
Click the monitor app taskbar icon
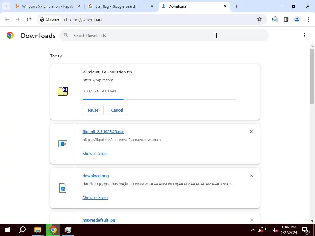(x=68, y=230)
